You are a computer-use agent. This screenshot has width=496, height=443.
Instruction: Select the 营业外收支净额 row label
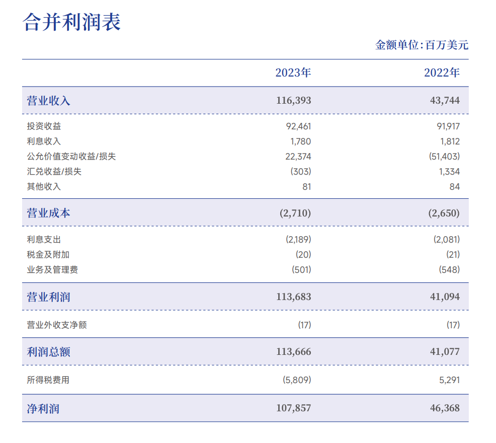click(x=57, y=325)
